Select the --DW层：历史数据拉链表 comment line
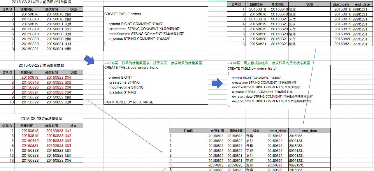This screenshot has height=171, width=374. [268, 63]
